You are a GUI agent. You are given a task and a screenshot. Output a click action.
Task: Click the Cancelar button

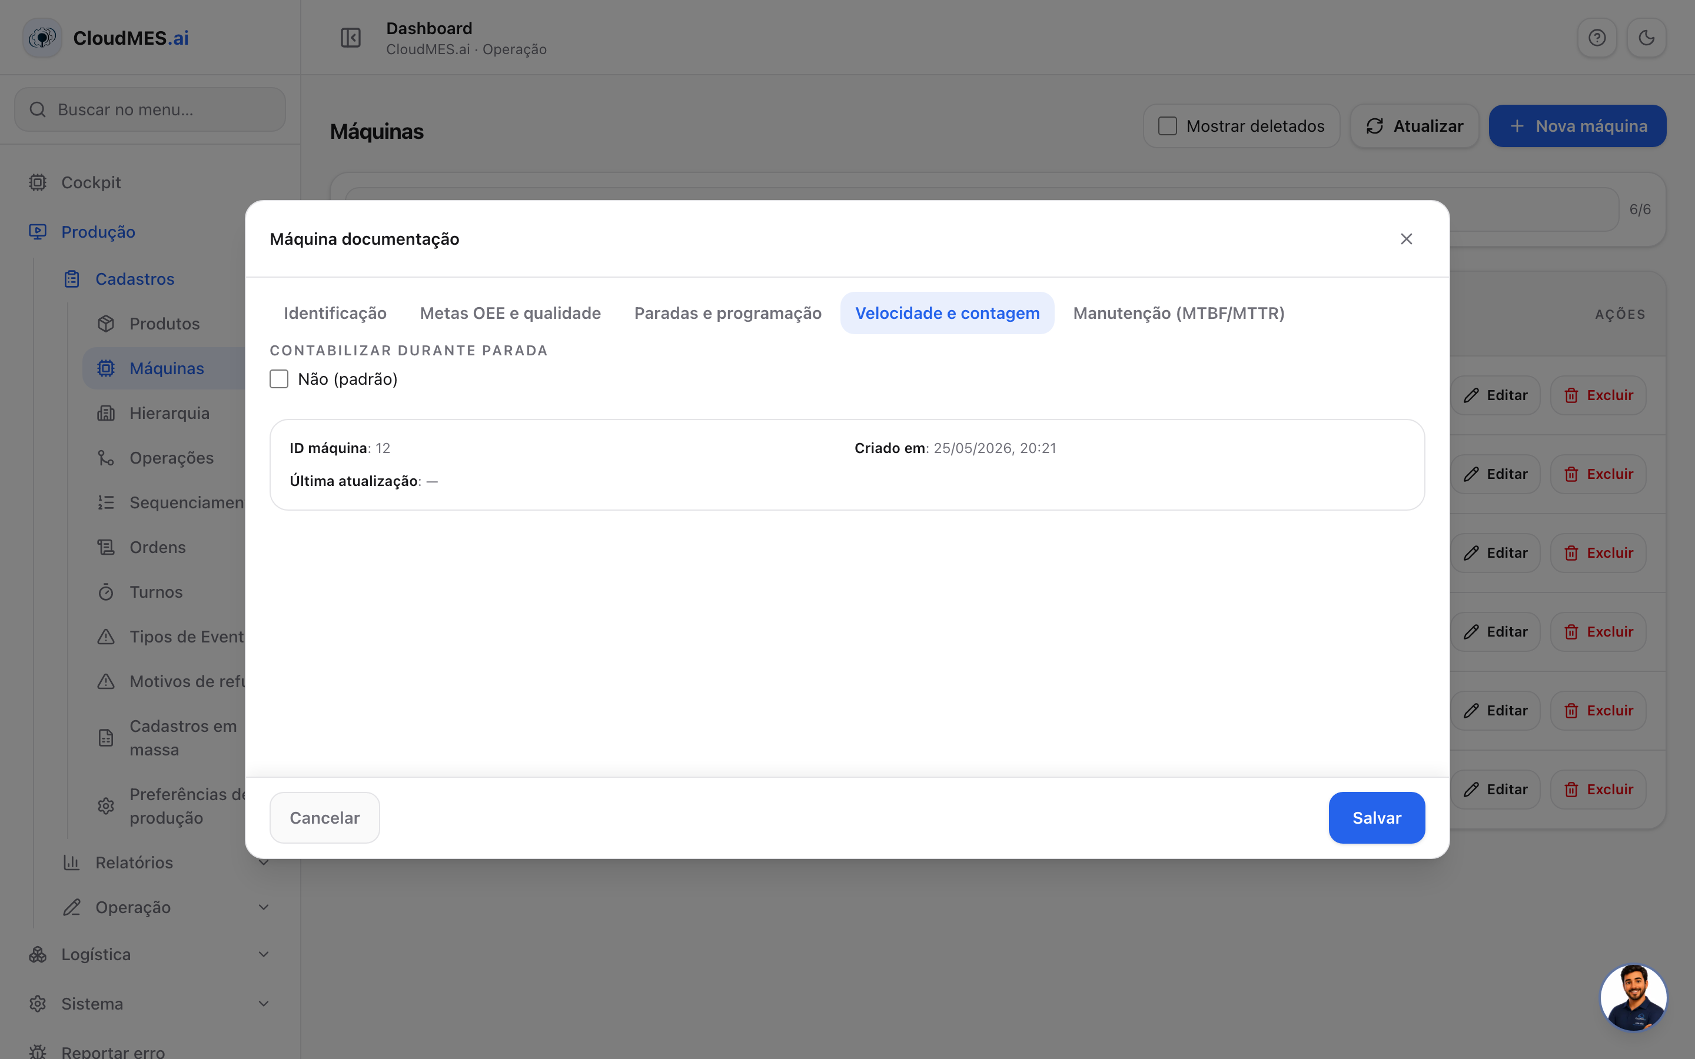324,817
